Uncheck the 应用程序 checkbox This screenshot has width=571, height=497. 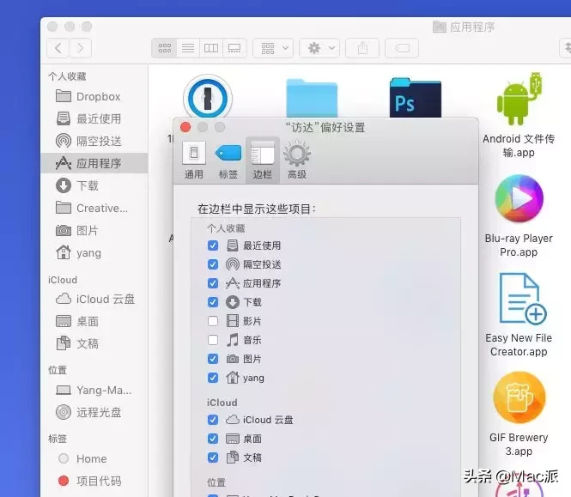213,283
